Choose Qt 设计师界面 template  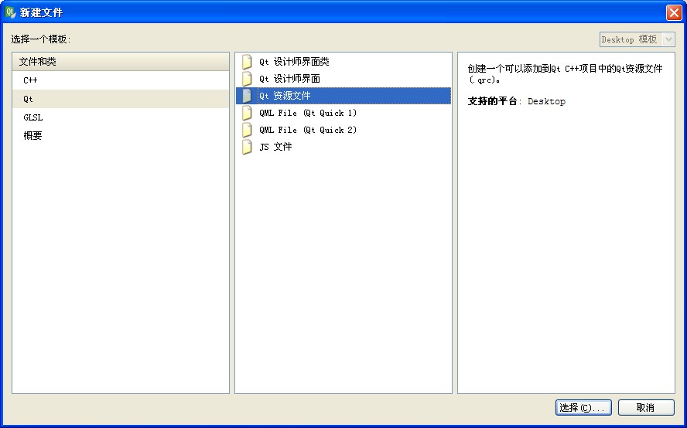click(343, 79)
